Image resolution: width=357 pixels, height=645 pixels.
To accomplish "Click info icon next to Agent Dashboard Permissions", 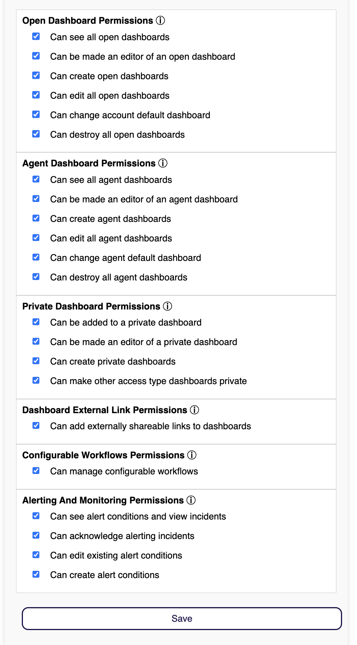I will pyautogui.click(x=163, y=163).
